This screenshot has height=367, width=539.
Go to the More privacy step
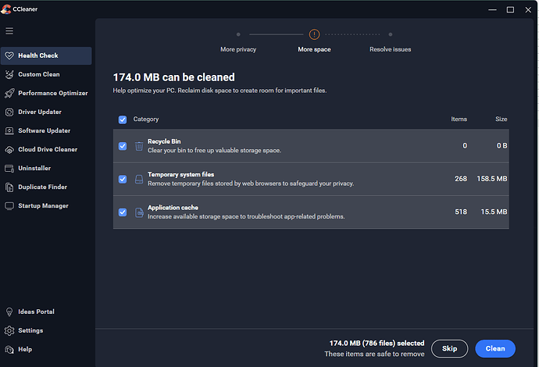[x=238, y=49]
